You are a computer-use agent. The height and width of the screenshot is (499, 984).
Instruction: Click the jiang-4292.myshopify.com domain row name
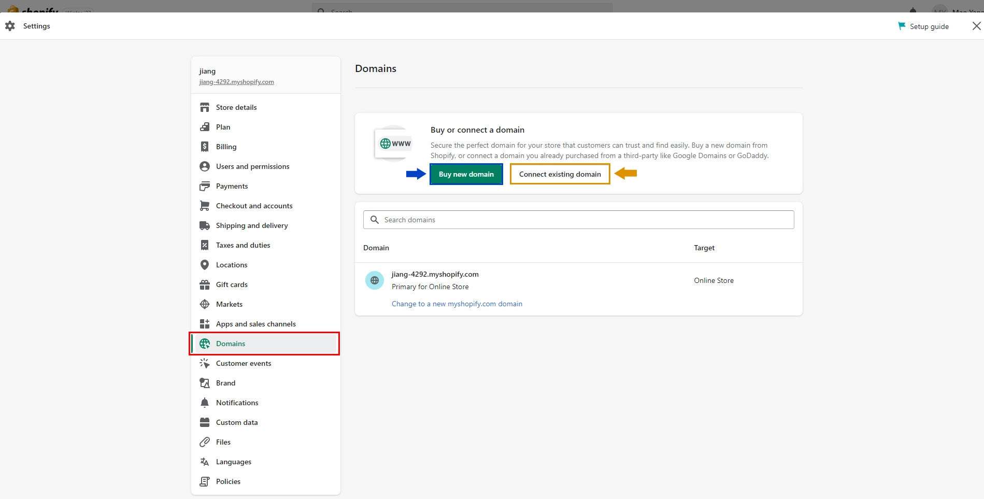point(435,274)
